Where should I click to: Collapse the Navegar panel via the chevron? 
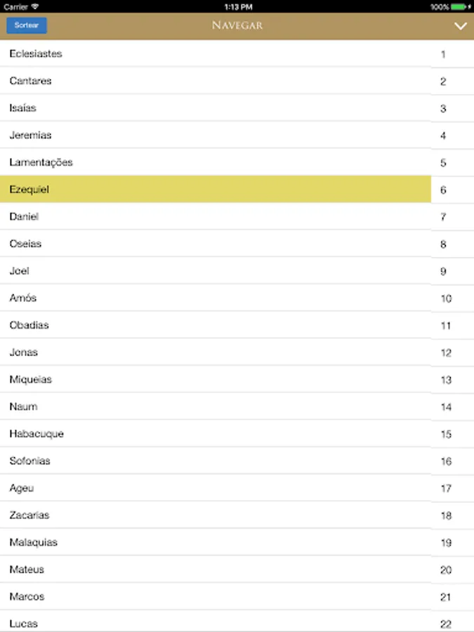pyautogui.click(x=460, y=26)
